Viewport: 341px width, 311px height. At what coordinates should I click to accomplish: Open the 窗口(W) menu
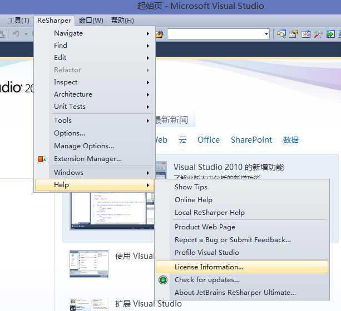pos(91,21)
